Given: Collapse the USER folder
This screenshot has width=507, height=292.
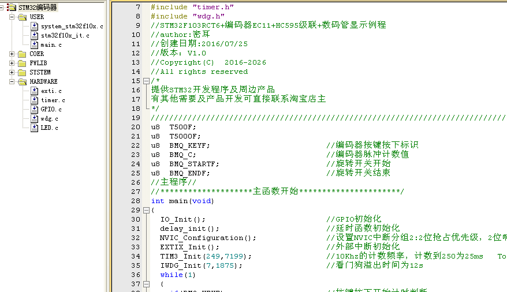Looking at the screenshot, I should click(x=12, y=17).
